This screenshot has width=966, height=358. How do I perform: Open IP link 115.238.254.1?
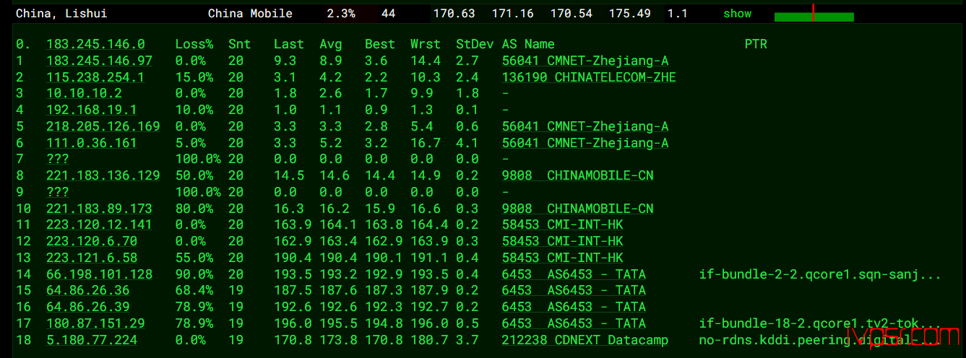(x=95, y=77)
